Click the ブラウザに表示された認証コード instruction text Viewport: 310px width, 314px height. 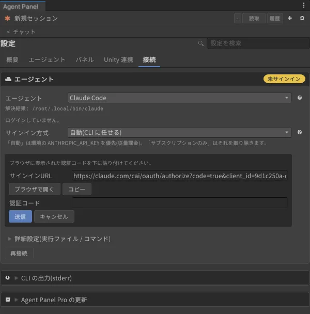click(81, 163)
